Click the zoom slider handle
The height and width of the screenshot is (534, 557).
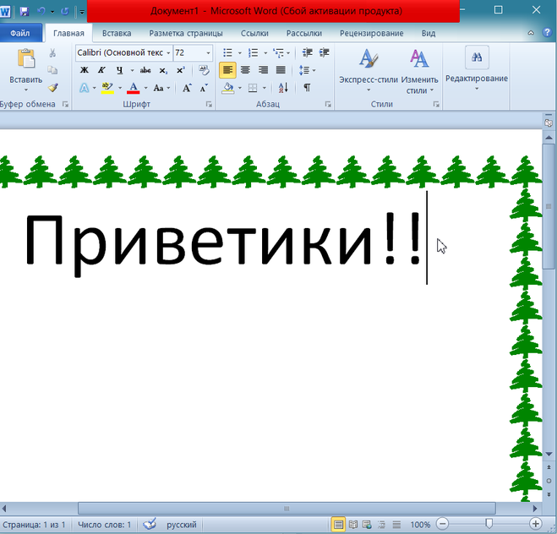click(x=489, y=525)
